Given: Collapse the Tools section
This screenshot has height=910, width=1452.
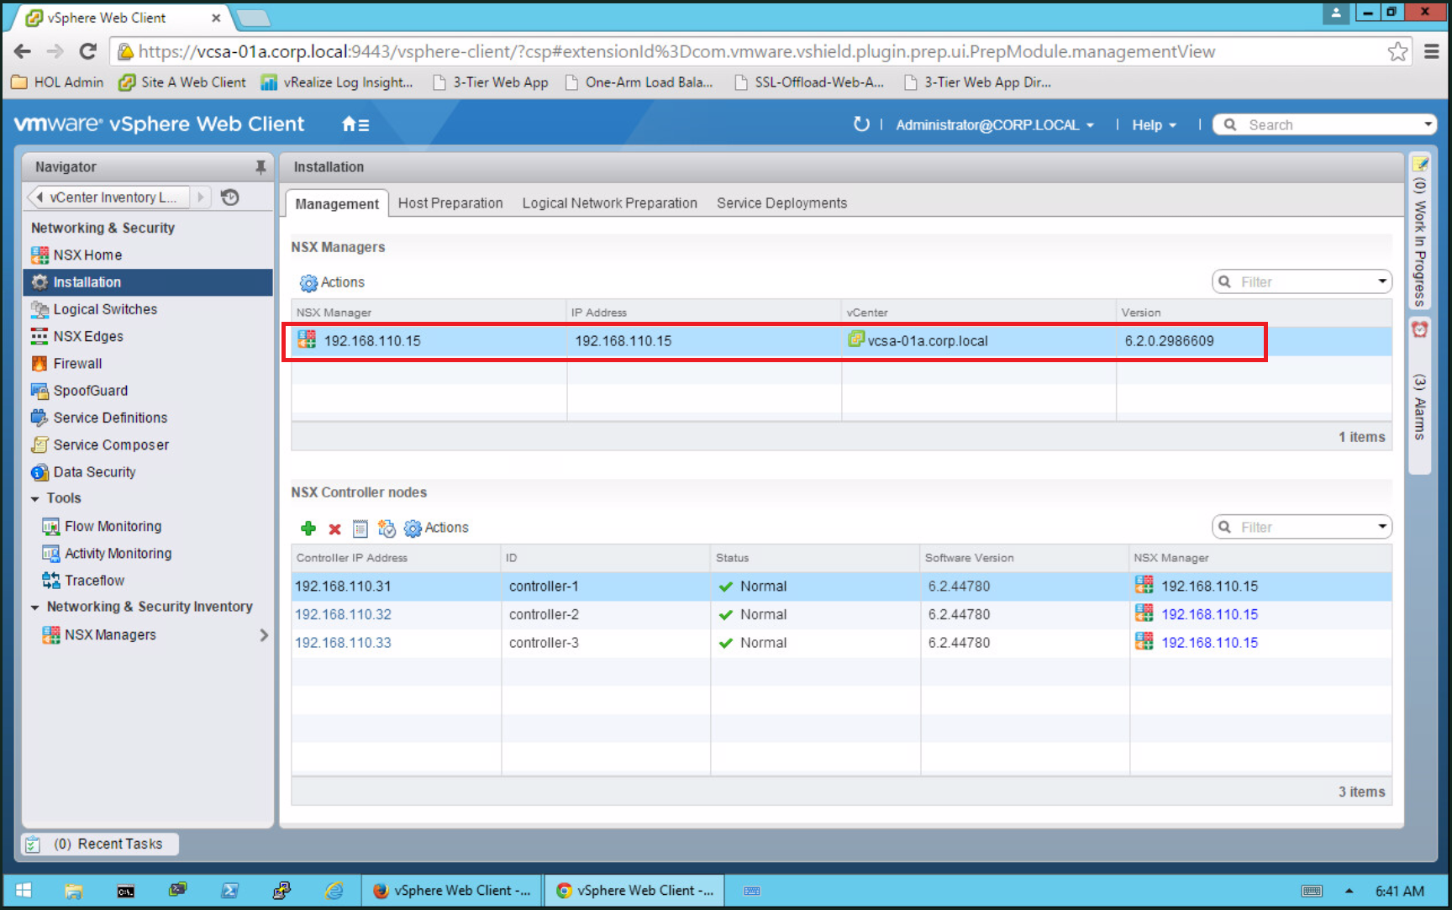Looking at the screenshot, I should [x=35, y=499].
